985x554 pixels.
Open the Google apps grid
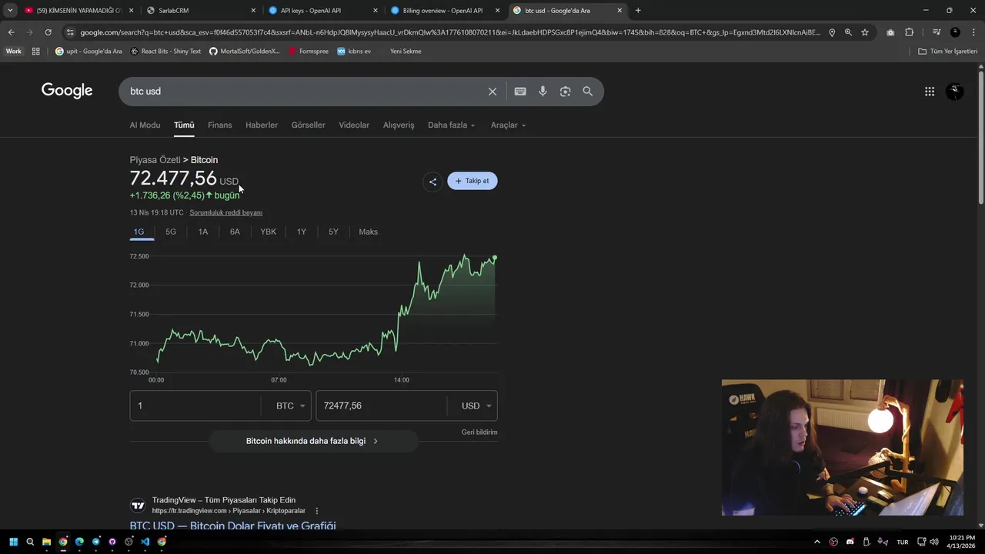pyautogui.click(x=930, y=92)
